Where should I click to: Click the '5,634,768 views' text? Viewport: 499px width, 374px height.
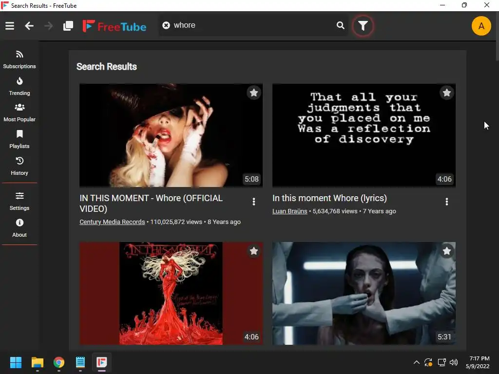click(x=335, y=211)
